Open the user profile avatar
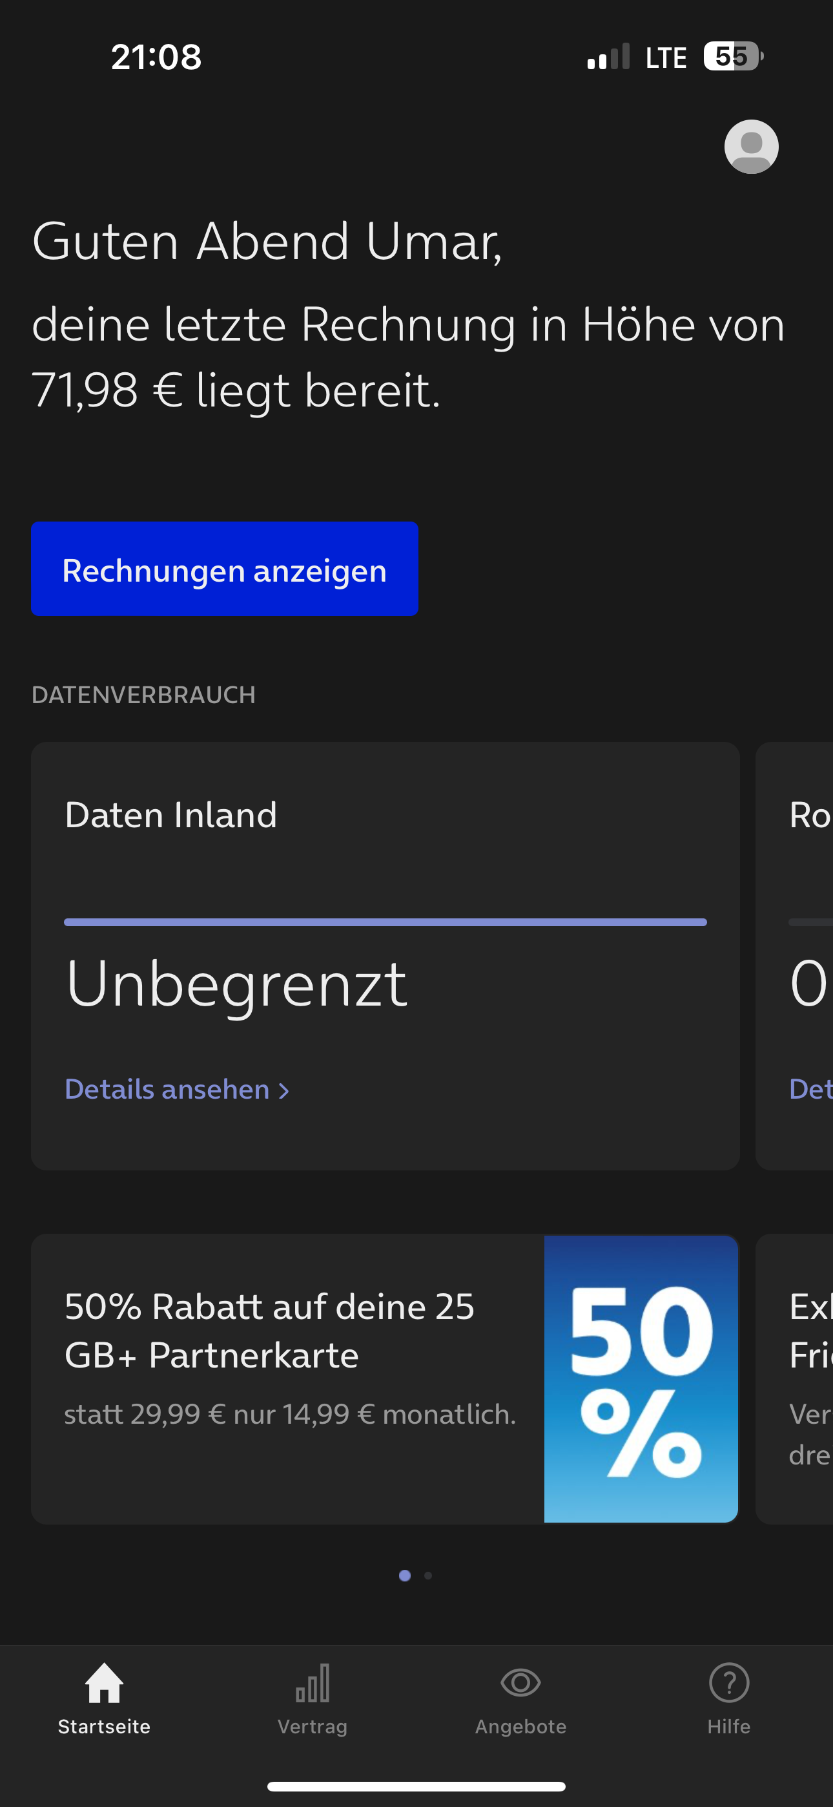This screenshot has width=833, height=1807. click(751, 147)
